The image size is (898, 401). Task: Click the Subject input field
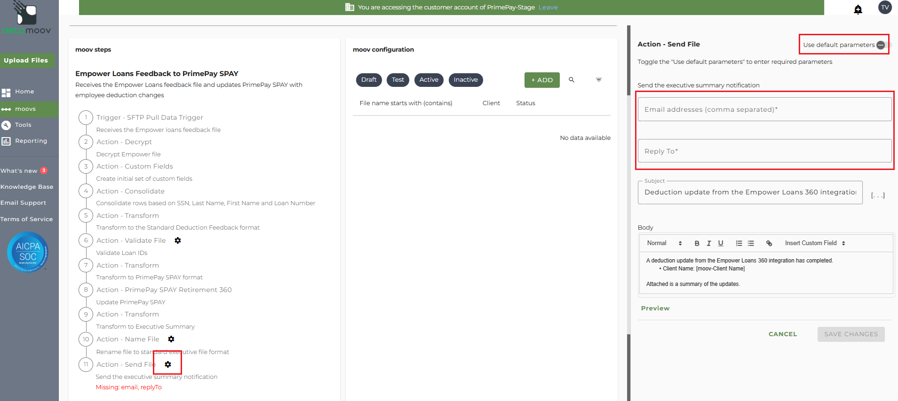pyautogui.click(x=750, y=193)
